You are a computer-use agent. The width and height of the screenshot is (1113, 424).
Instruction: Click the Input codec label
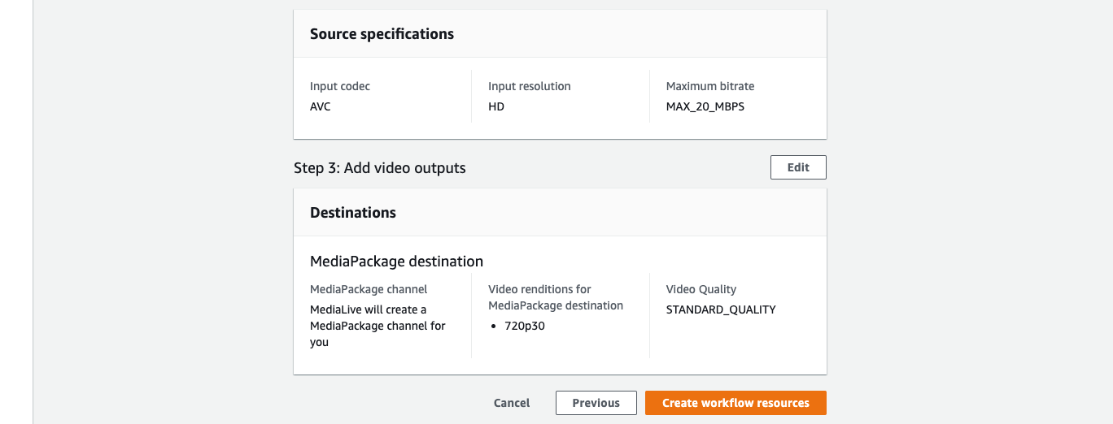click(340, 86)
